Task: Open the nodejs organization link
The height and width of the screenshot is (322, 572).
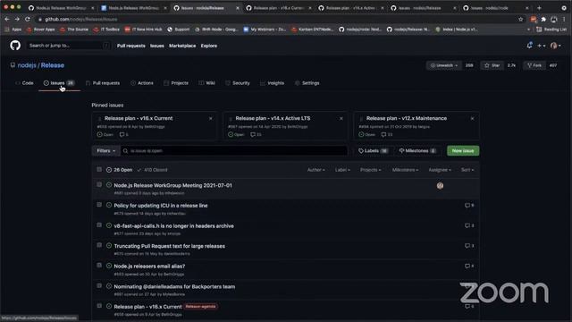Action: tap(27, 65)
